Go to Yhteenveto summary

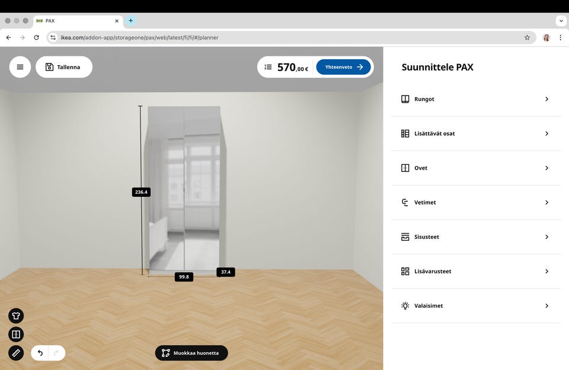click(x=343, y=67)
